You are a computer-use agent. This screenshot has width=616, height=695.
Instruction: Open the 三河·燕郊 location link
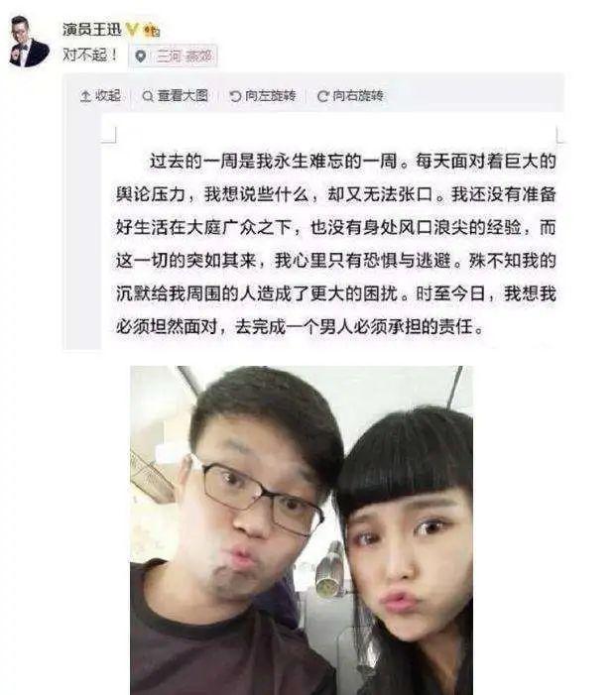pos(184,57)
